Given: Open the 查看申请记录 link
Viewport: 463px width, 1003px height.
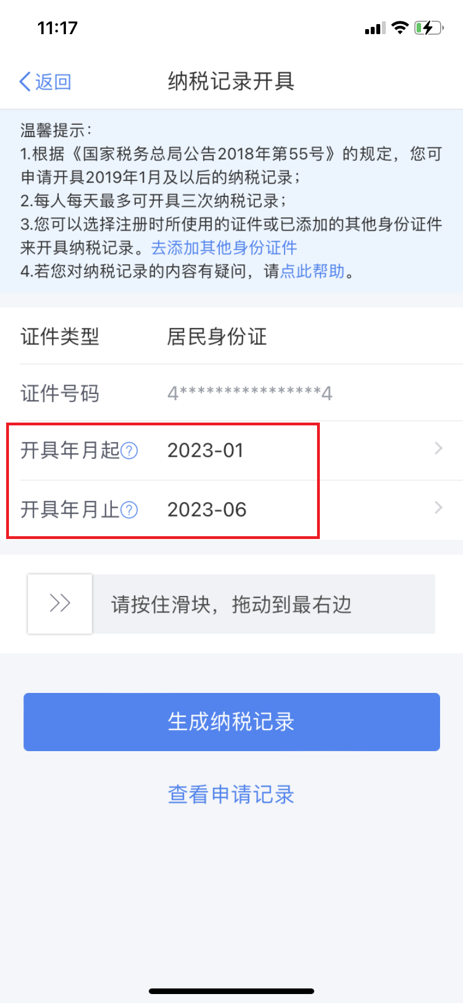Looking at the screenshot, I should pos(231,795).
